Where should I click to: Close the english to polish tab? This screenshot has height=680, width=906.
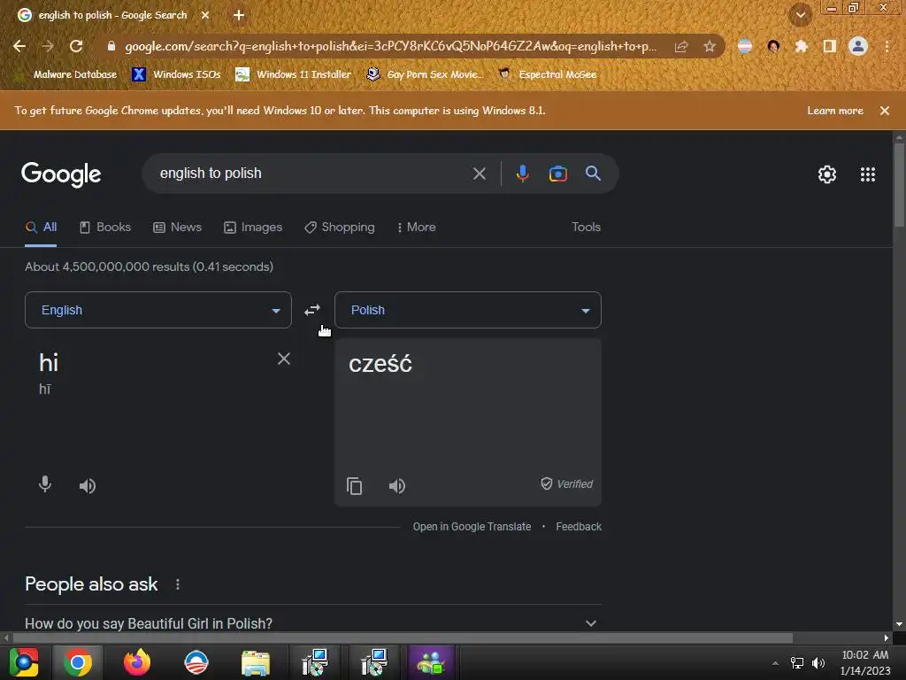[205, 16]
